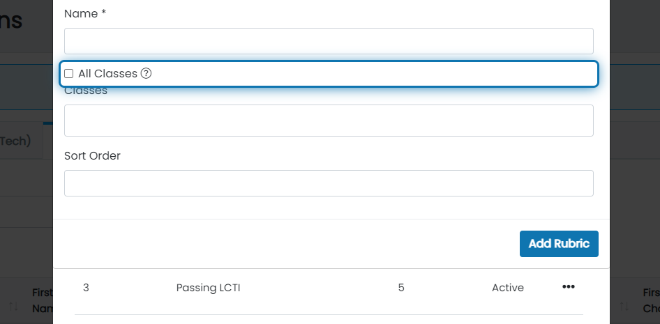The image size is (660, 324).
Task: Select the Passing LCTI rubric name
Action: click(x=209, y=288)
